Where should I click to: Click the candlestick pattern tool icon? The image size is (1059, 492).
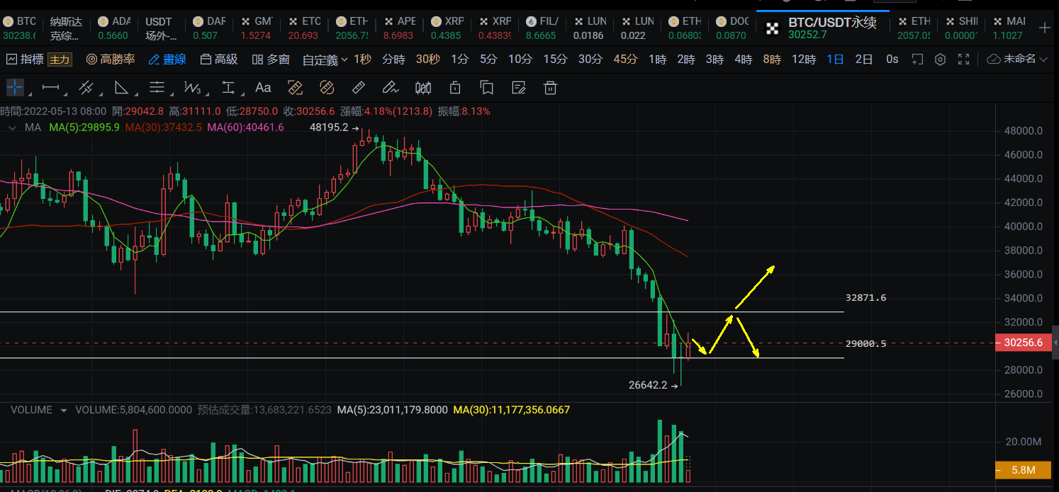423,88
